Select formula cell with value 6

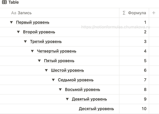tap(134, 70)
